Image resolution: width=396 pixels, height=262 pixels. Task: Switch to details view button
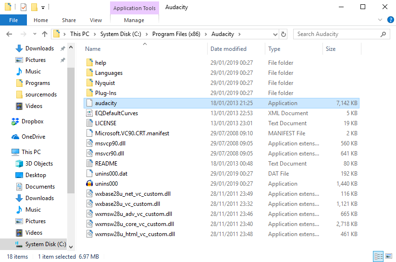tap(378, 256)
